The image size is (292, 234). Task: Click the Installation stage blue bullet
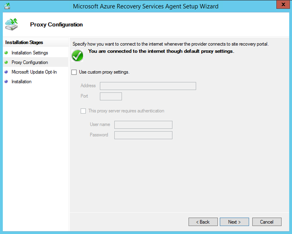click(6, 82)
